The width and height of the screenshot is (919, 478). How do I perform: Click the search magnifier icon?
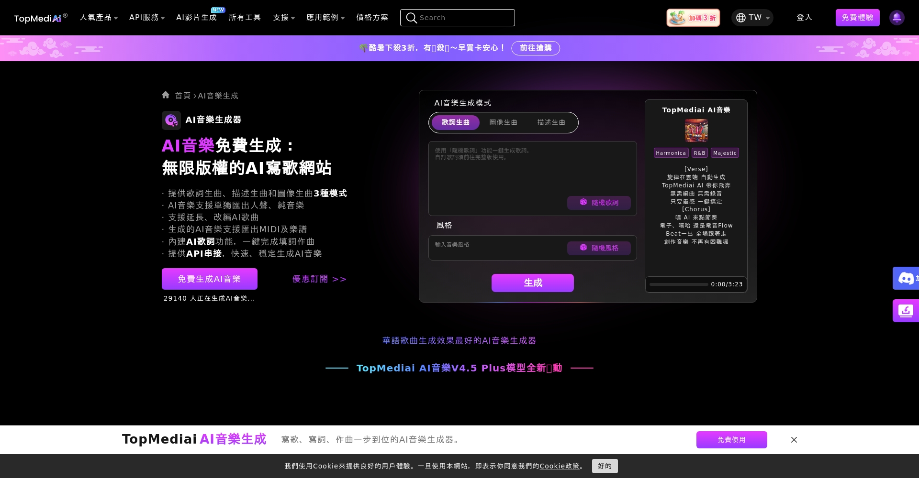coord(411,18)
